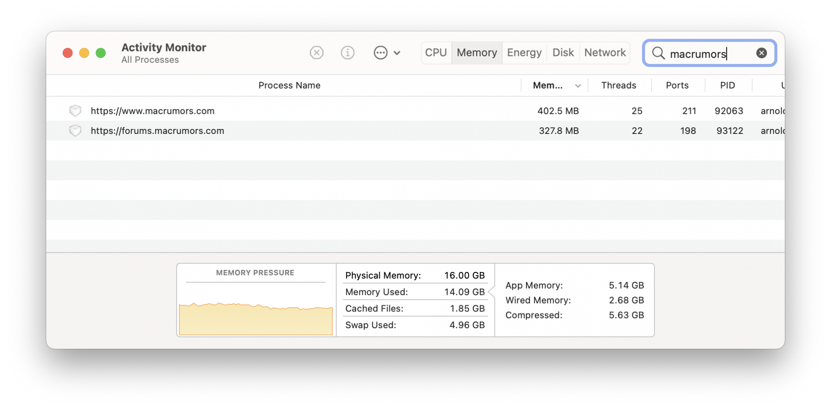
Task: Click Threads value 25
Action: pyautogui.click(x=637, y=111)
